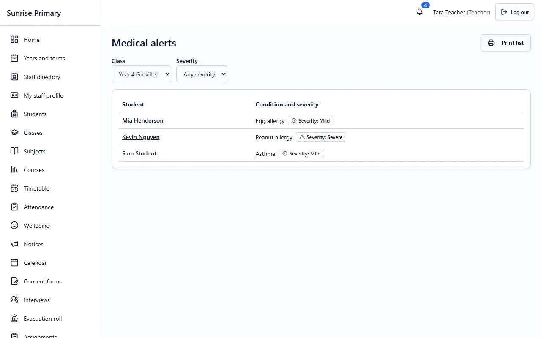Click the Years and terms calendar icon
The height and width of the screenshot is (338, 541).
[14, 58]
